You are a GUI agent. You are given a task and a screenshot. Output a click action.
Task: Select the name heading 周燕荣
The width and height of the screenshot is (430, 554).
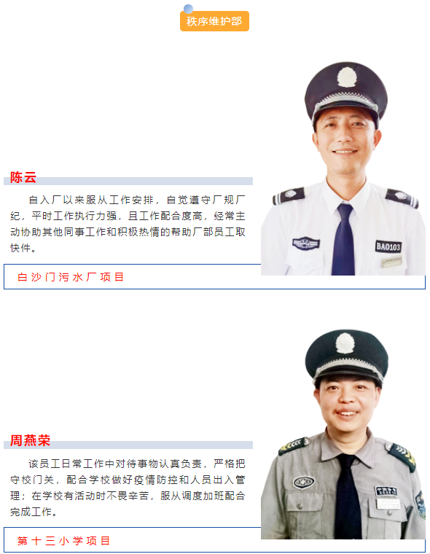(x=30, y=440)
